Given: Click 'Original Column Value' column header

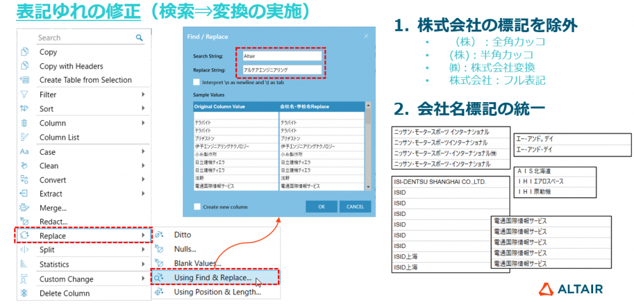Looking at the screenshot, I should [x=236, y=106].
